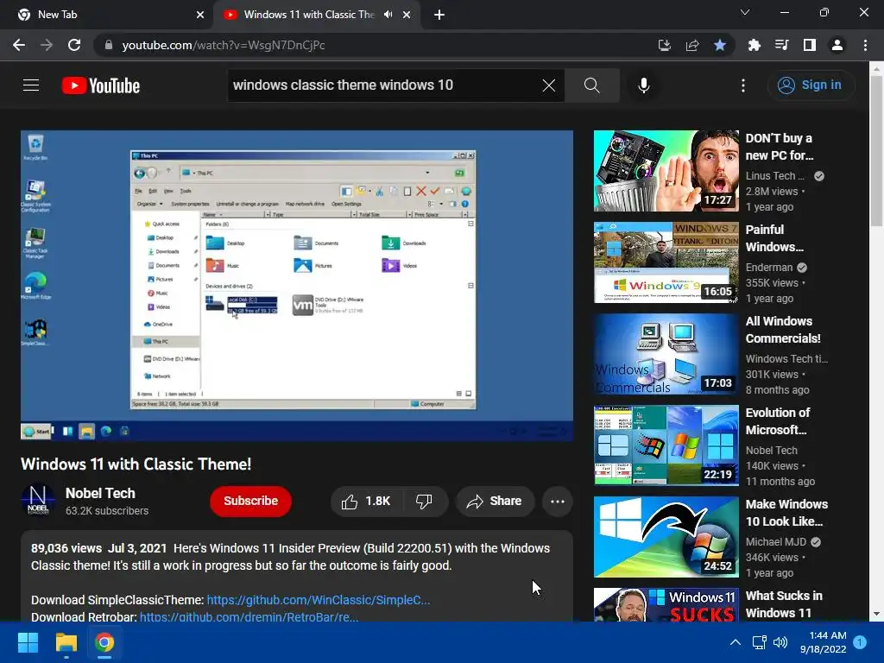The image size is (884, 663).
Task: Click Michael MJD channel name
Action: 776,542
